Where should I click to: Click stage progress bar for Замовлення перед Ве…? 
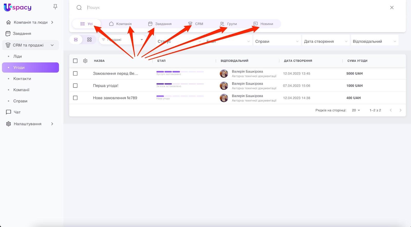tap(180, 72)
